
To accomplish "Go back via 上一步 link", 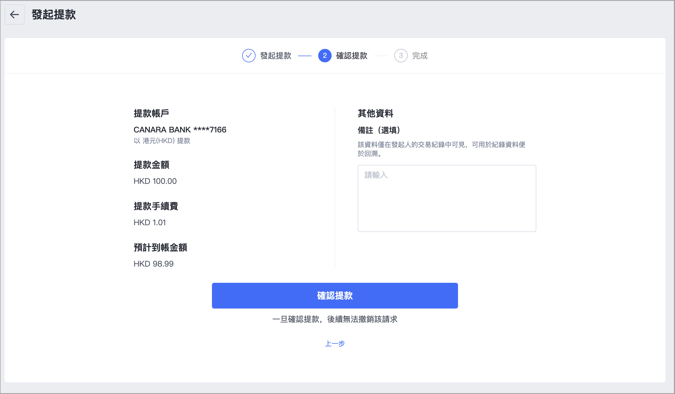I will click(x=335, y=343).
